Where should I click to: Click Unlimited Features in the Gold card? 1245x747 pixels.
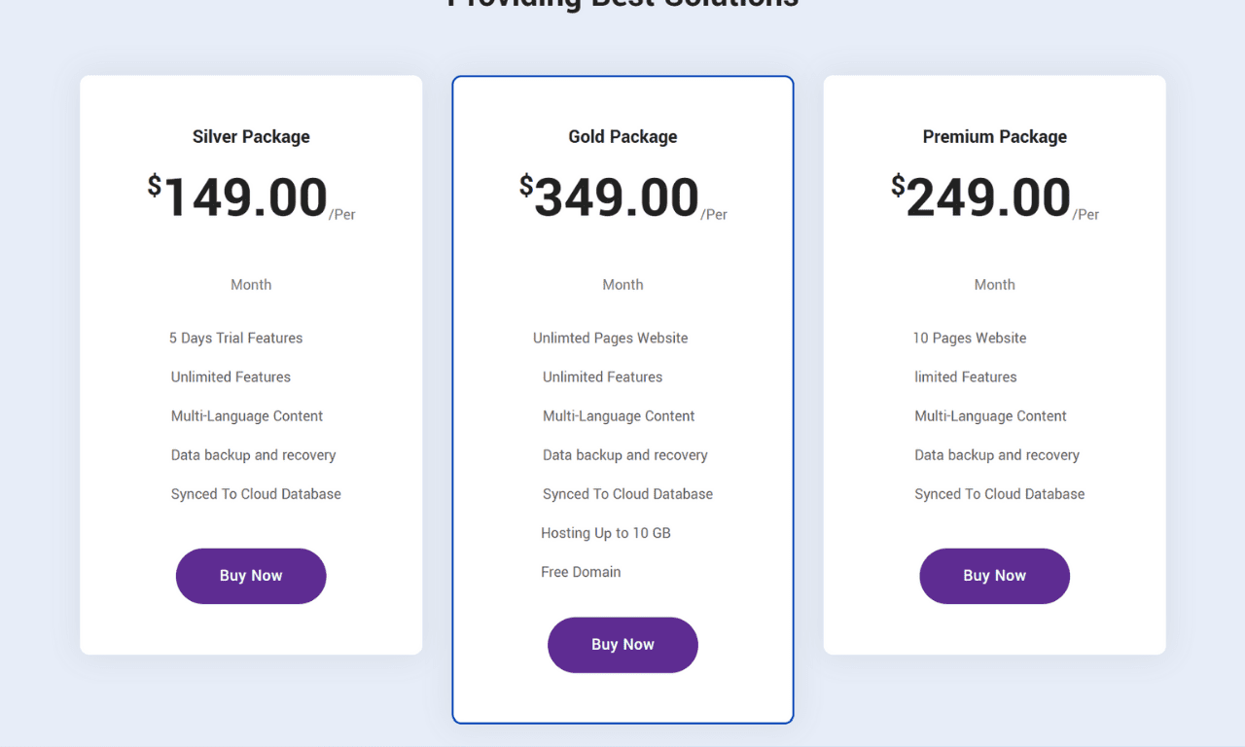coord(602,377)
